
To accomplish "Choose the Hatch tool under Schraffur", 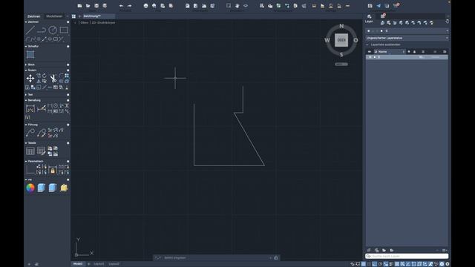I will 30,54.
